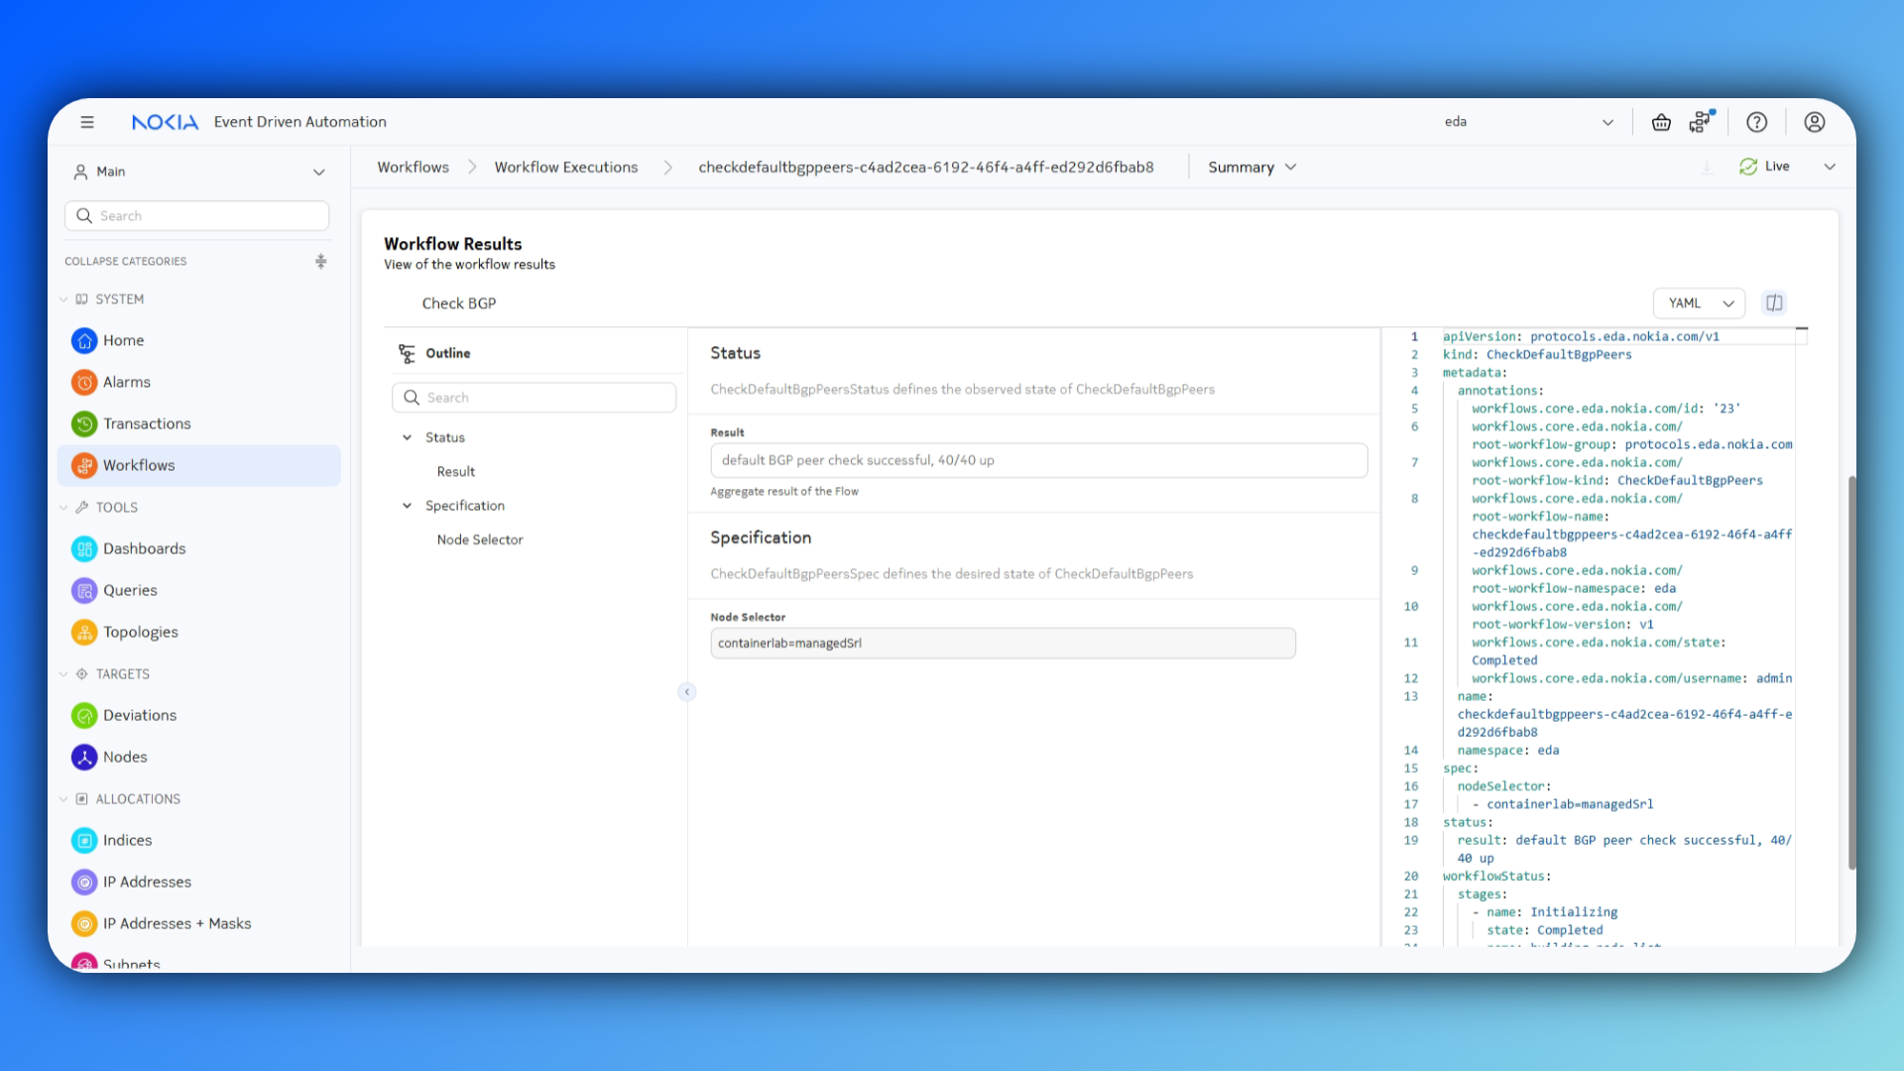Click the hamburger menu icon
Image resolution: width=1904 pixels, height=1071 pixels.
pos(87,122)
